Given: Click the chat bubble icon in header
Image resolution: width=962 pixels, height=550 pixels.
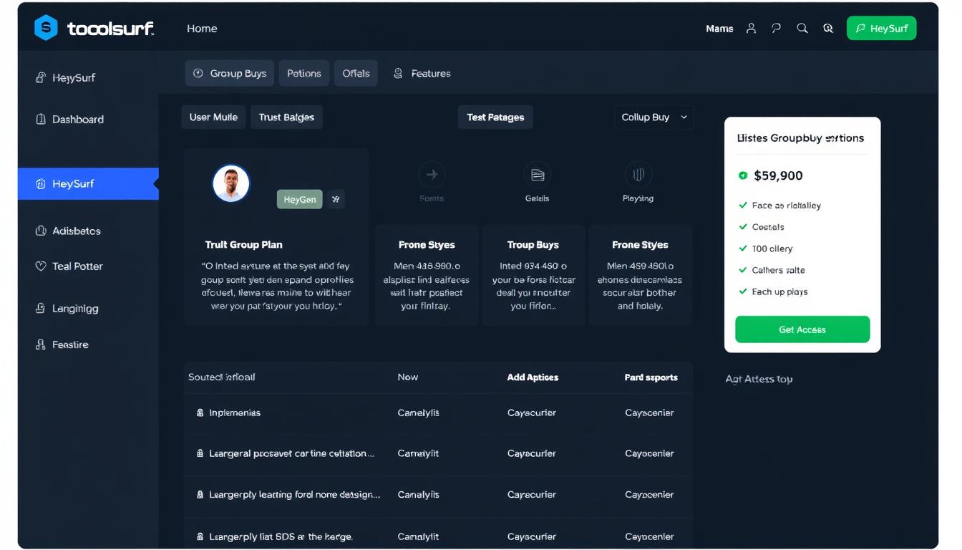Looking at the screenshot, I should point(776,29).
